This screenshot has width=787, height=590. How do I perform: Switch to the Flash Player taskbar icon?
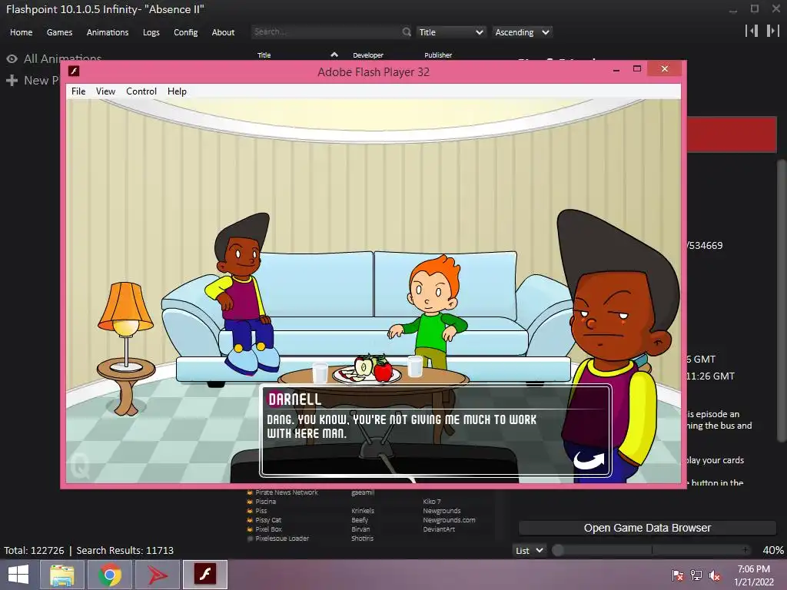click(204, 575)
